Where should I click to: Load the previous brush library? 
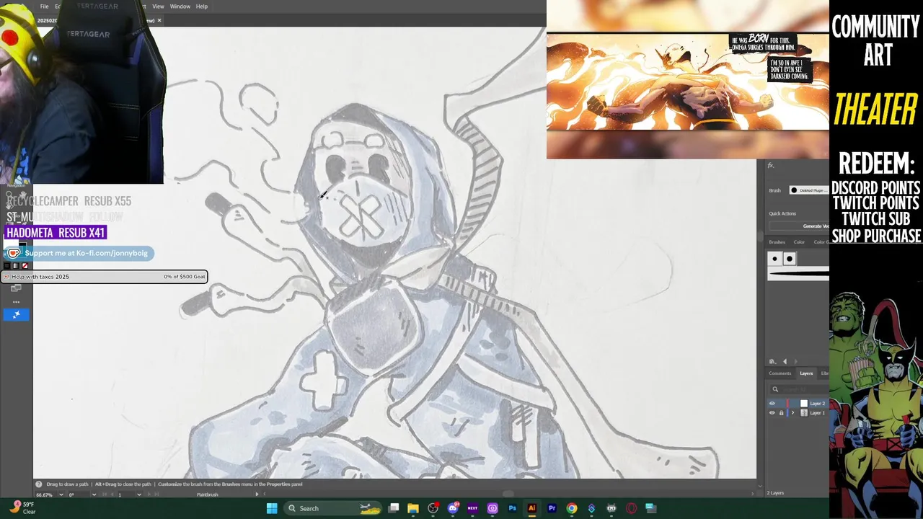(785, 362)
